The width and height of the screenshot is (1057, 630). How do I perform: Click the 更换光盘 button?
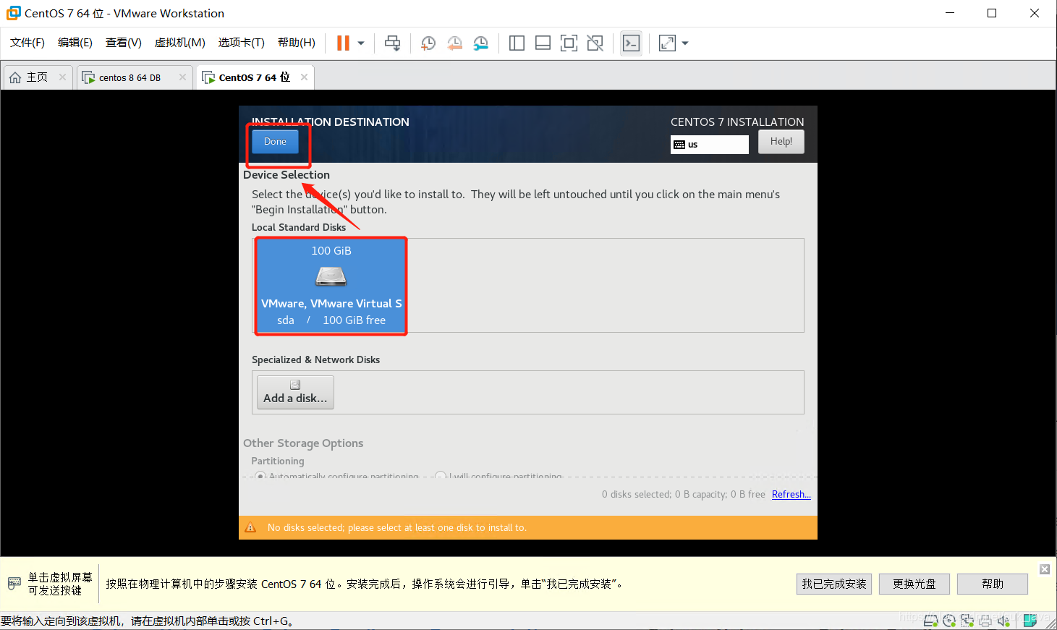pyautogui.click(x=914, y=584)
